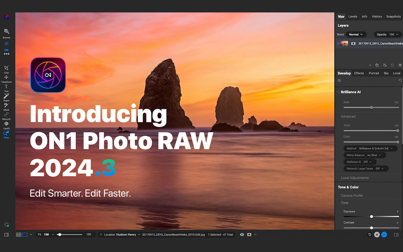This screenshot has width=403, height=252.
Task: Switch to the Levels tab
Action: click(353, 16)
